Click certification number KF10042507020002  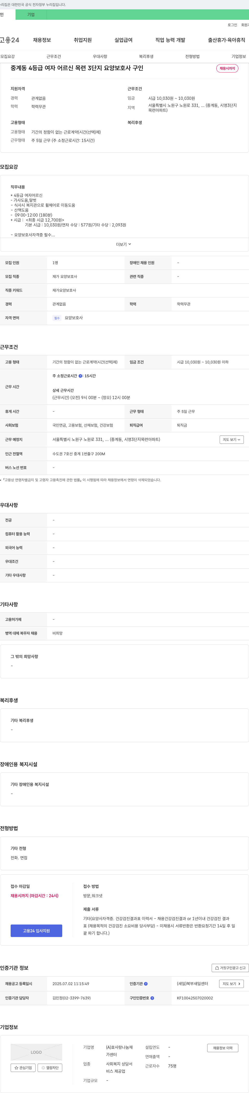pyautogui.click(x=195, y=998)
